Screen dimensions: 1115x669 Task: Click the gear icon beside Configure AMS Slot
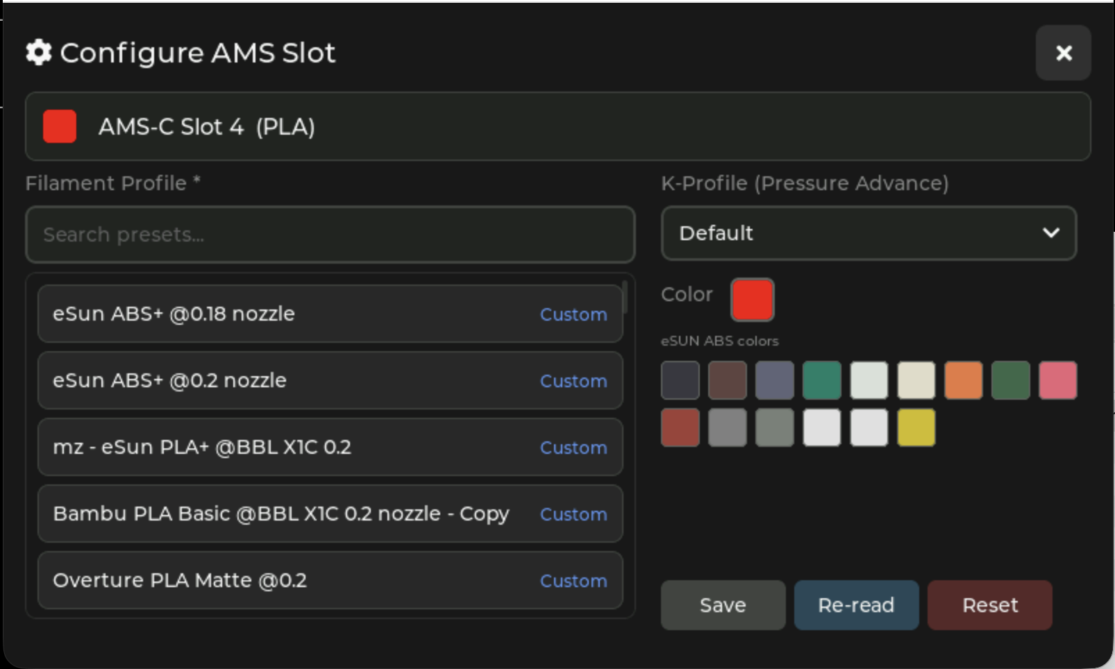pyautogui.click(x=38, y=52)
